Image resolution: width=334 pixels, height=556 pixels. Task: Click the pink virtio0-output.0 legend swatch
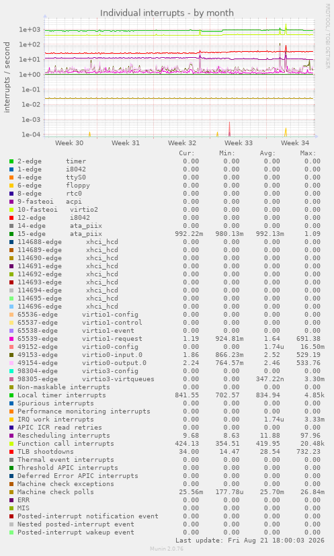click(11, 363)
